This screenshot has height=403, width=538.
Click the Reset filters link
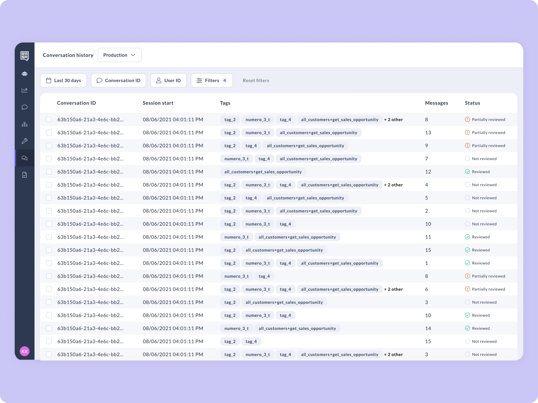tap(256, 80)
